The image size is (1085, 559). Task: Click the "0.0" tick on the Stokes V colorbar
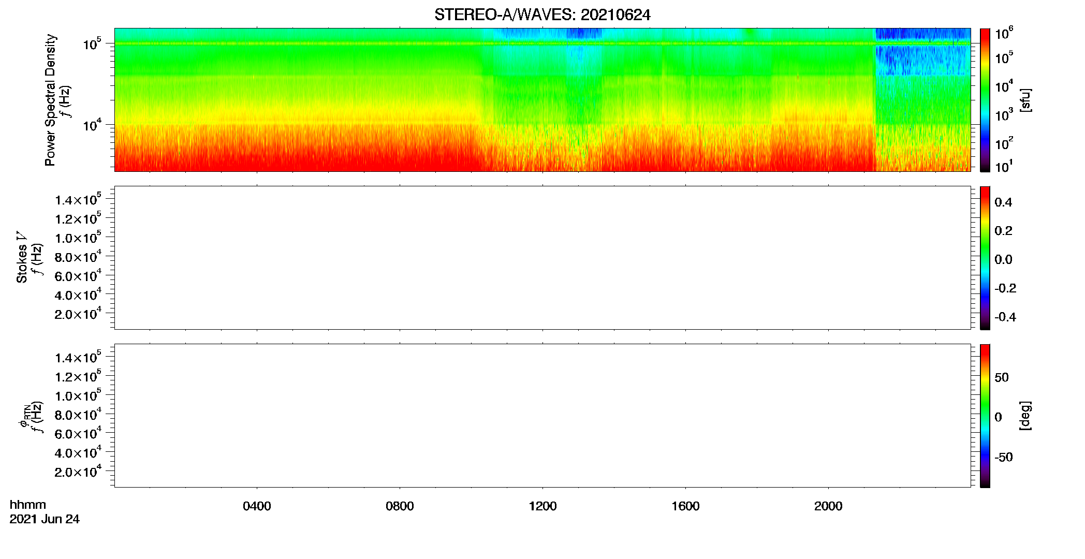1003,260
